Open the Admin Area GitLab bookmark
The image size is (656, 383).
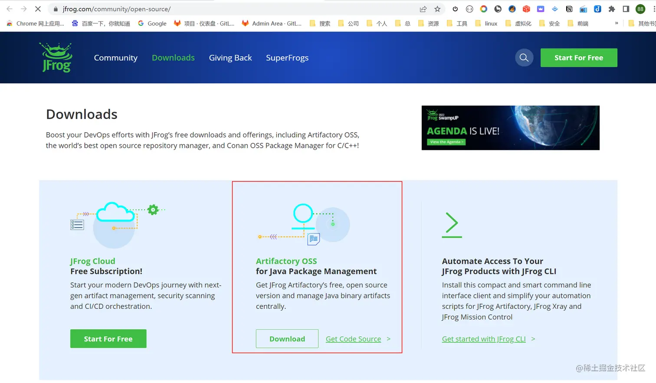tap(272, 23)
